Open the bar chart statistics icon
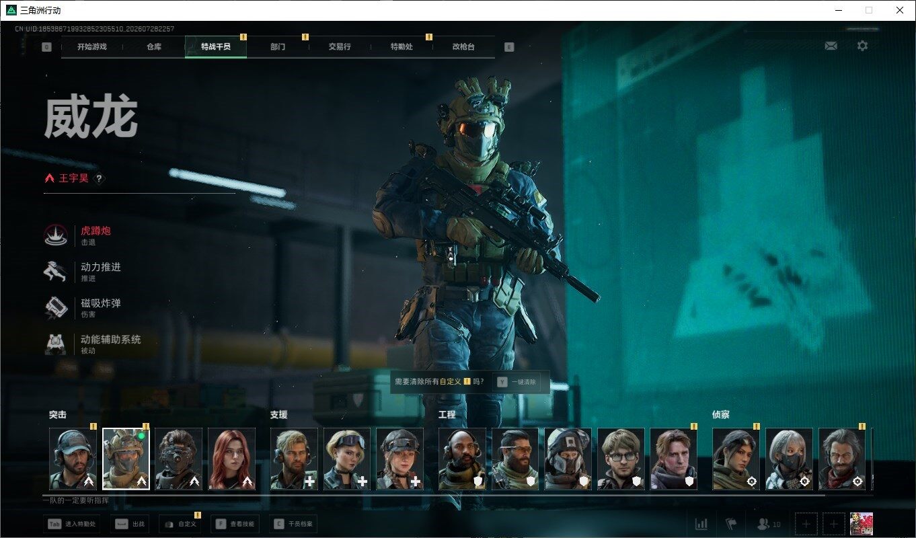This screenshot has width=916, height=538. (701, 524)
